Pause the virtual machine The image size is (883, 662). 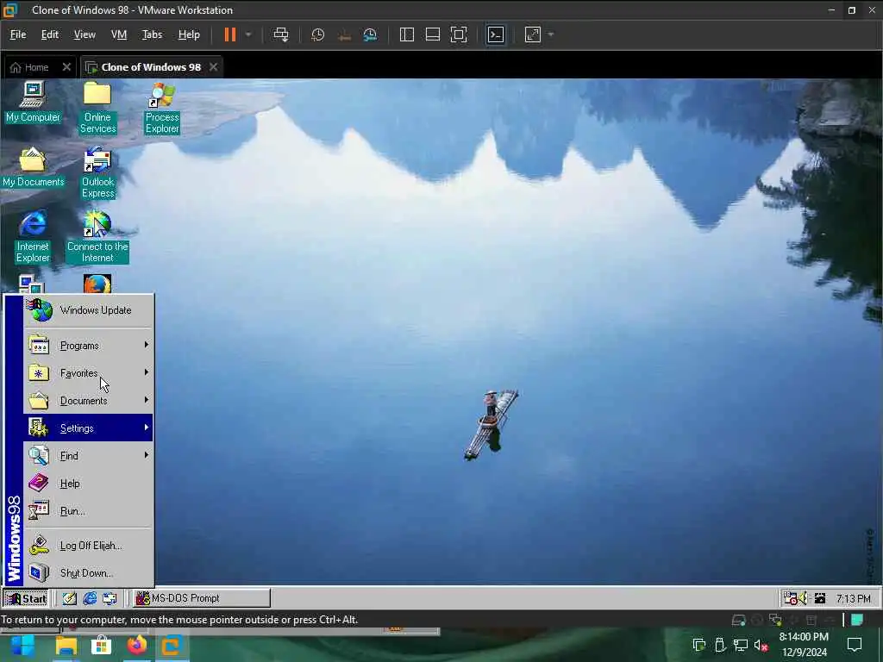(x=229, y=34)
